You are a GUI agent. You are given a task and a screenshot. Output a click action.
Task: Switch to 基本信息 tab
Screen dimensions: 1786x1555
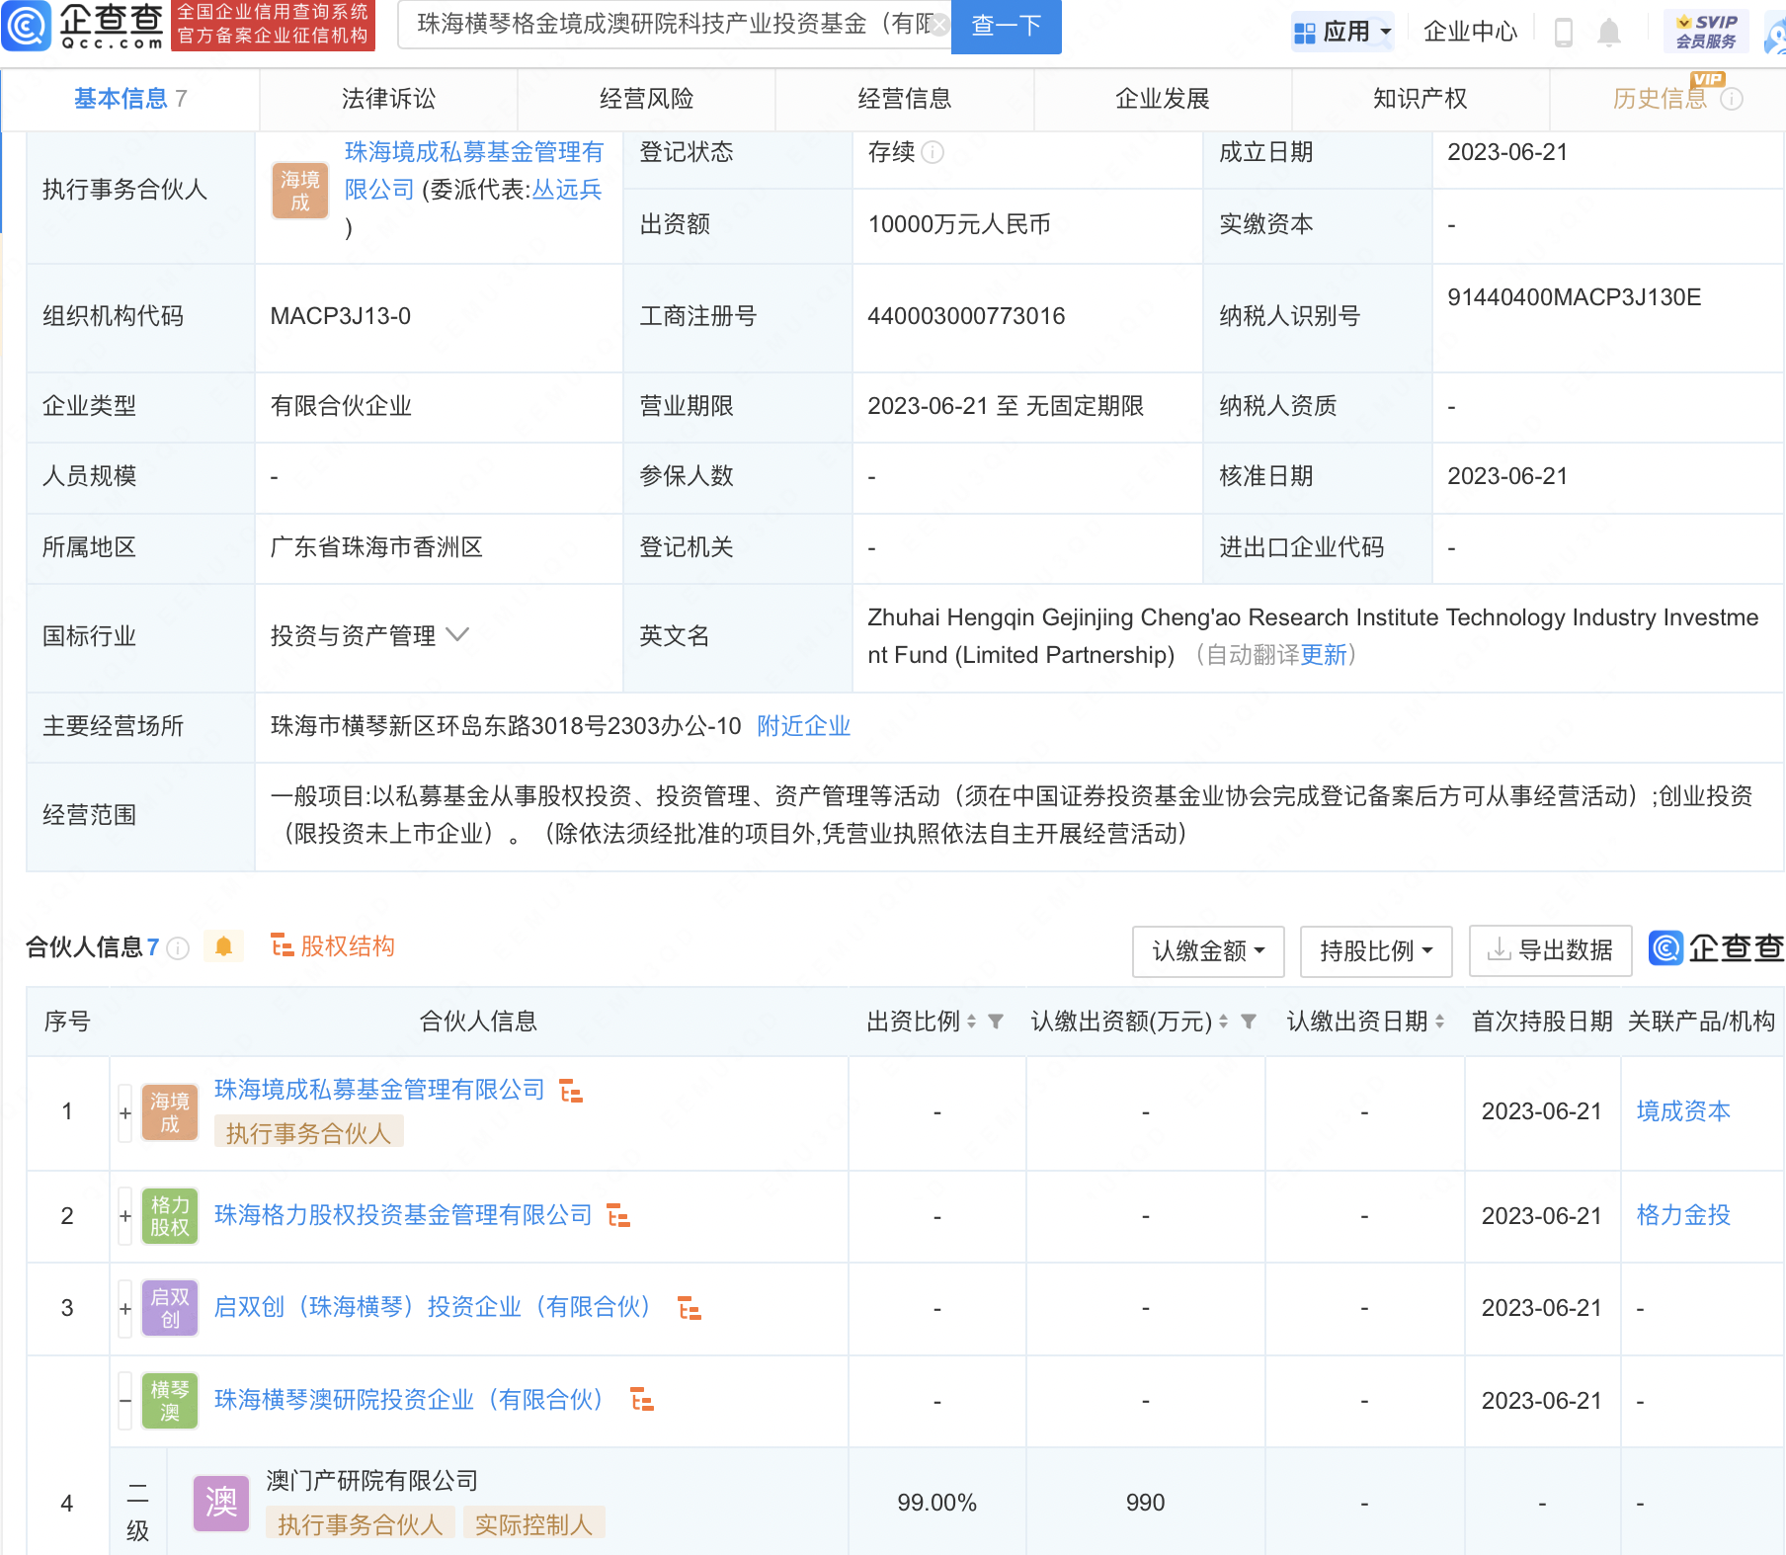[130, 99]
